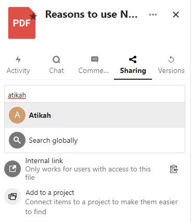Switch to the Comments tab
Screen dimensions: 191x222
(x=95, y=65)
